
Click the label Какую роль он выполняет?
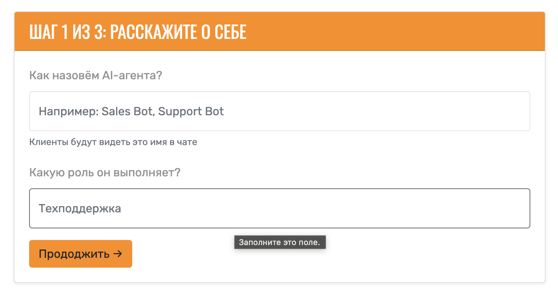[x=105, y=172]
